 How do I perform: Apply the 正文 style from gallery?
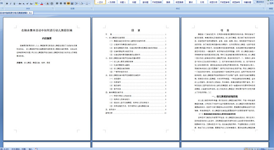100,2
